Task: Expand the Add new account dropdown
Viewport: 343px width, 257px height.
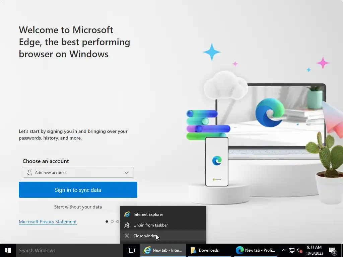Action: click(x=78, y=172)
